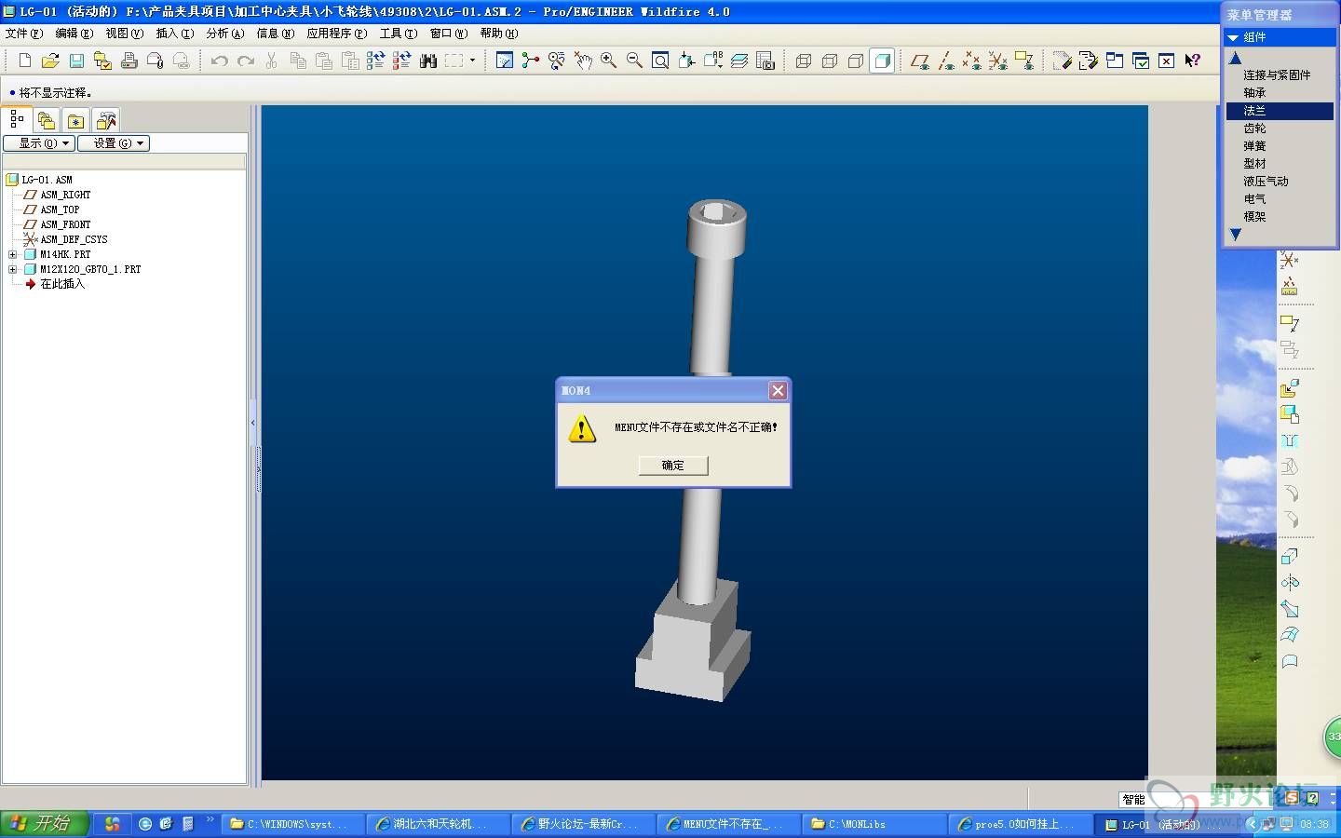This screenshot has height=838, width=1341.
Task: Click the model tree tab icon
Action: click(x=17, y=119)
